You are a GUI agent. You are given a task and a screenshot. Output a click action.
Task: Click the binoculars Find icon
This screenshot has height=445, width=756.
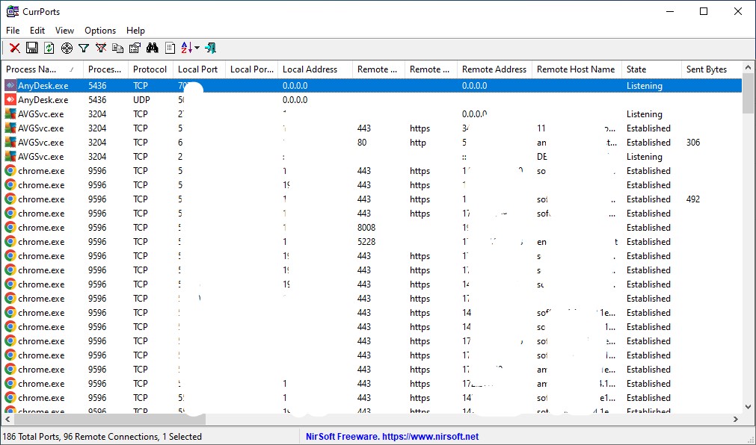(x=153, y=48)
